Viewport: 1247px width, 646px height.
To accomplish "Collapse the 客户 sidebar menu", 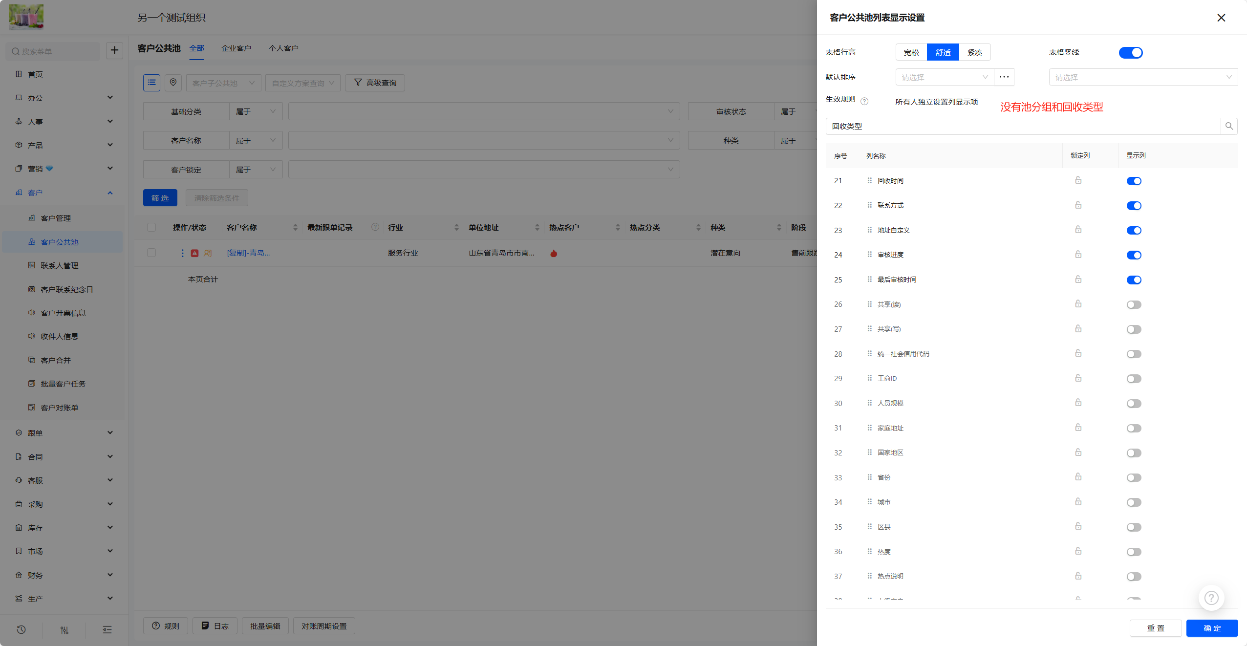I will [64, 193].
